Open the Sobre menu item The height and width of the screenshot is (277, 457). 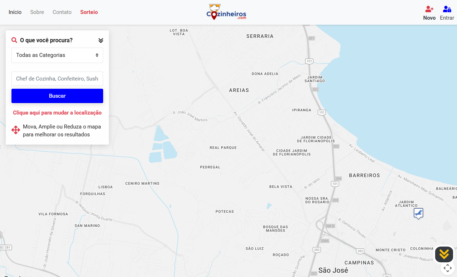click(x=37, y=12)
